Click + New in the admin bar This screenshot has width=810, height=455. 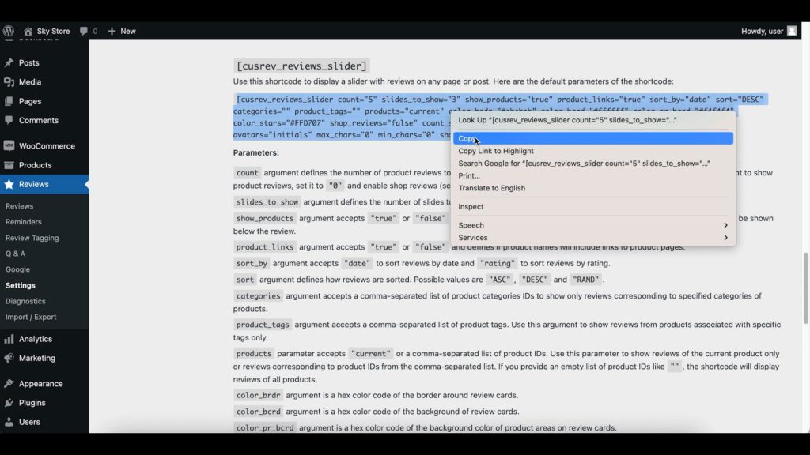[x=121, y=31]
